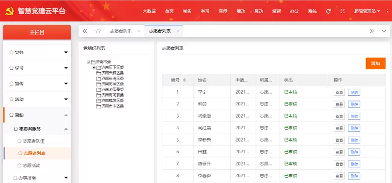Click the 主栏目 sidebar header
Image resolution: width=392 pixels, height=183 pixels.
click(x=37, y=32)
